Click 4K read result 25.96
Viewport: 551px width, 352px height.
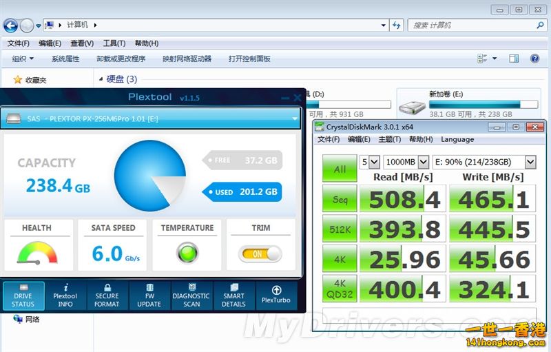tap(403, 259)
